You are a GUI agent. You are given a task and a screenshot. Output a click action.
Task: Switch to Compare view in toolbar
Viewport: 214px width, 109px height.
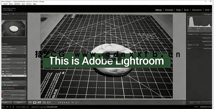(x=39, y=102)
